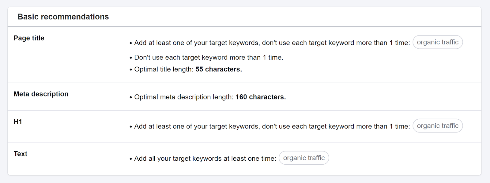This screenshot has height=183, width=490.
Task: Select the Page title section label
Action: 29,38
